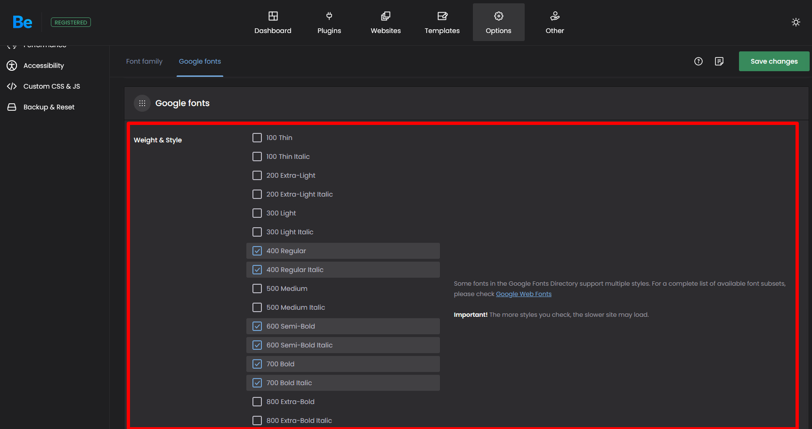The image size is (812, 429).
Task: Go to the Plugins menu label
Action: click(x=329, y=31)
